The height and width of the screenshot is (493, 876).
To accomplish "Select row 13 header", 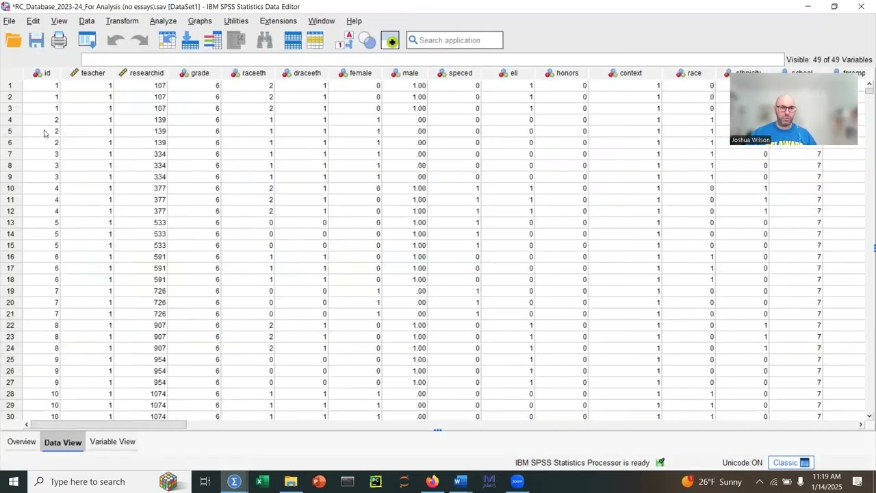I will (10, 223).
